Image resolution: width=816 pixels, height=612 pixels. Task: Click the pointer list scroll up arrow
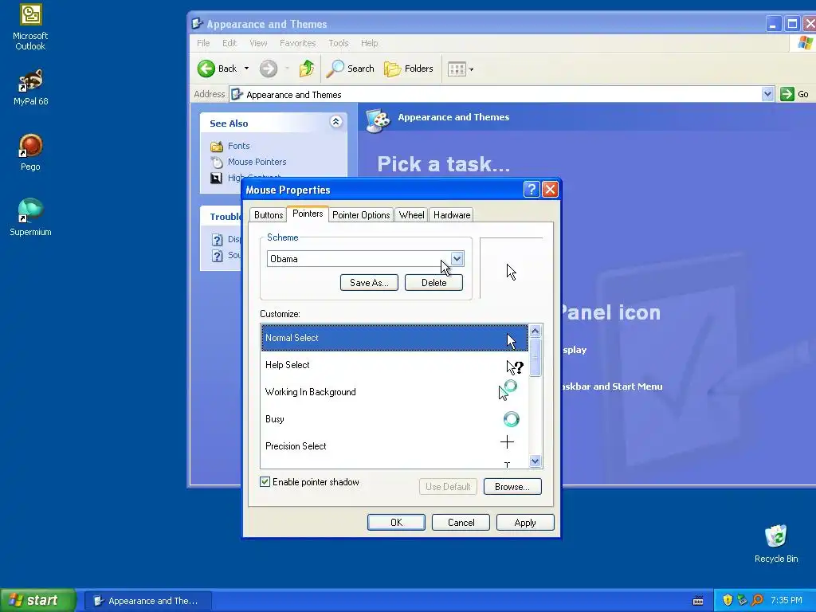[535, 331]
